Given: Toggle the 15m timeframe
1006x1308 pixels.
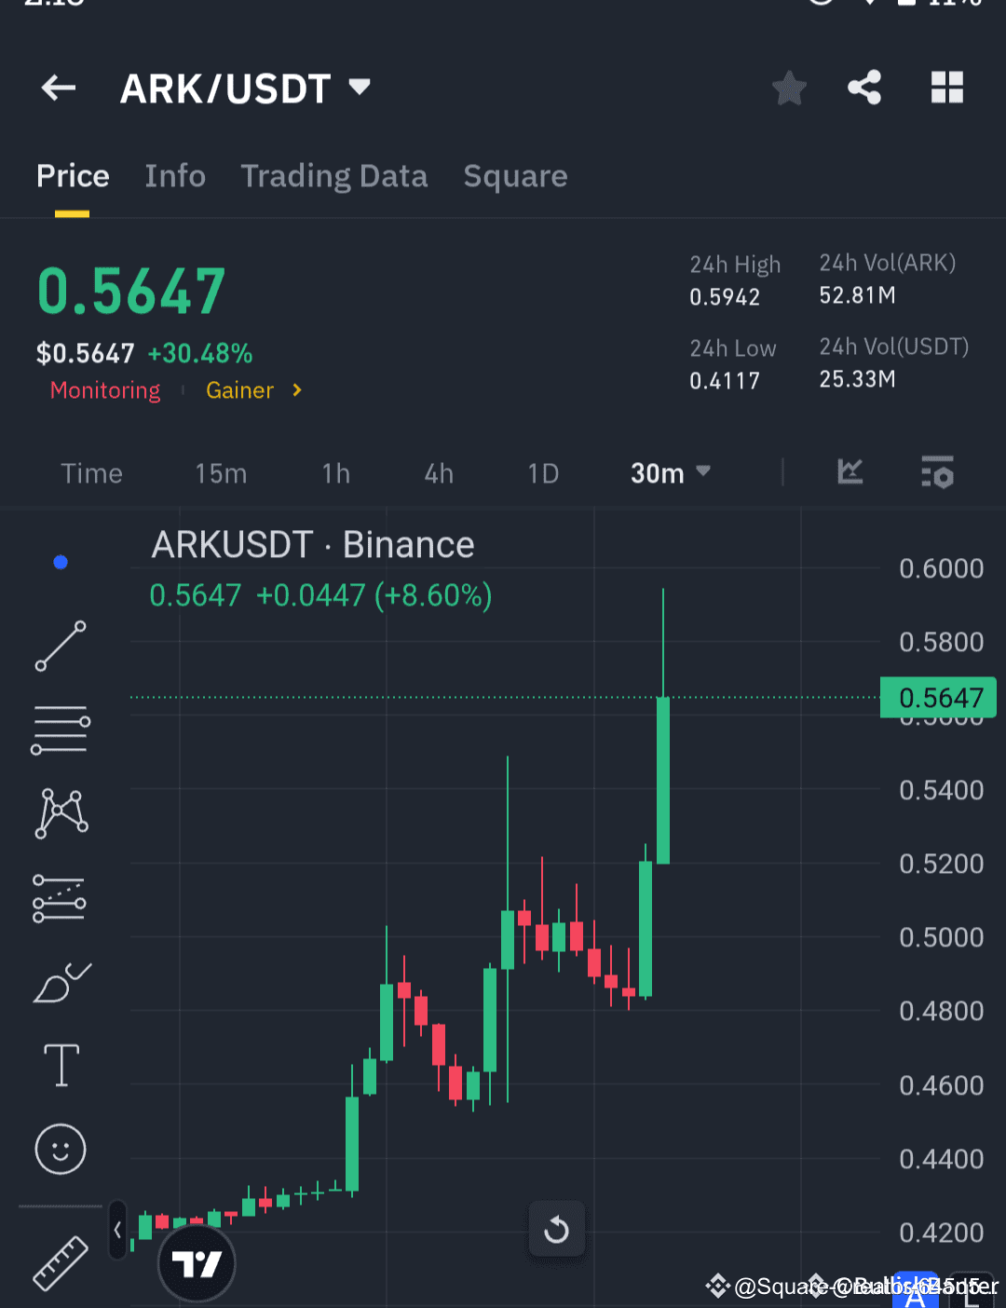Looking at the screenshot, I should (220, 473).
